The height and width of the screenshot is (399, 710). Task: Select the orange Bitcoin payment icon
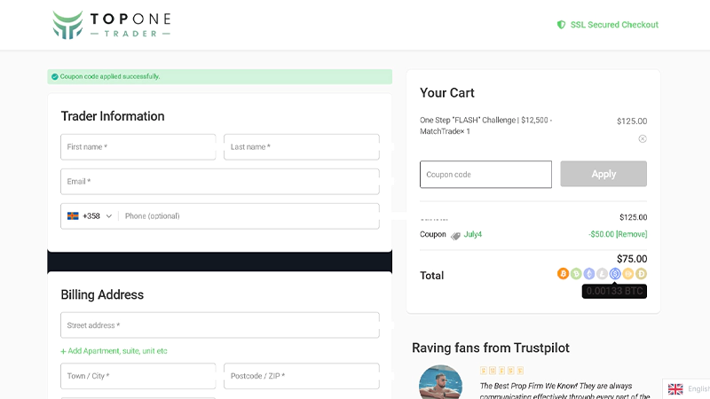tap(563, 274)
